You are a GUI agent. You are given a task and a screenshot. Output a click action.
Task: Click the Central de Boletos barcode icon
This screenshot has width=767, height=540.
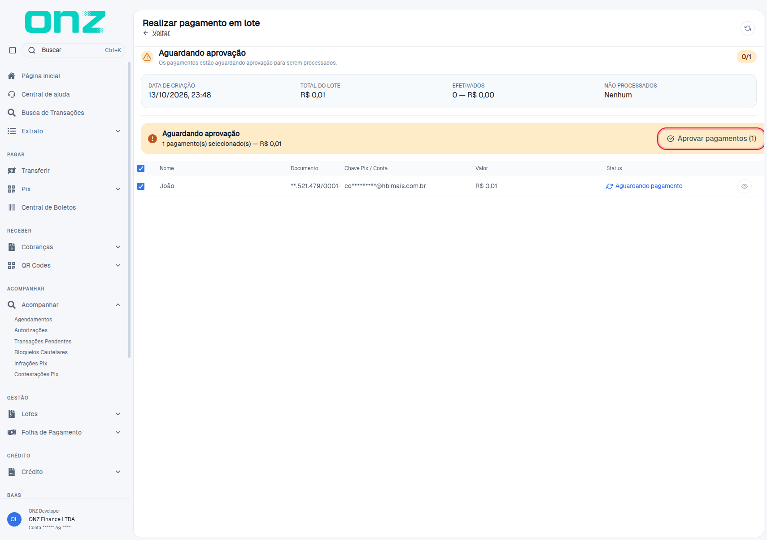click(12, 207)
